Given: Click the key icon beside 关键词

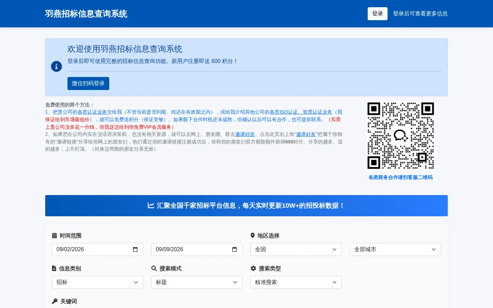Looking at the screenshot, I should (55, 301).
